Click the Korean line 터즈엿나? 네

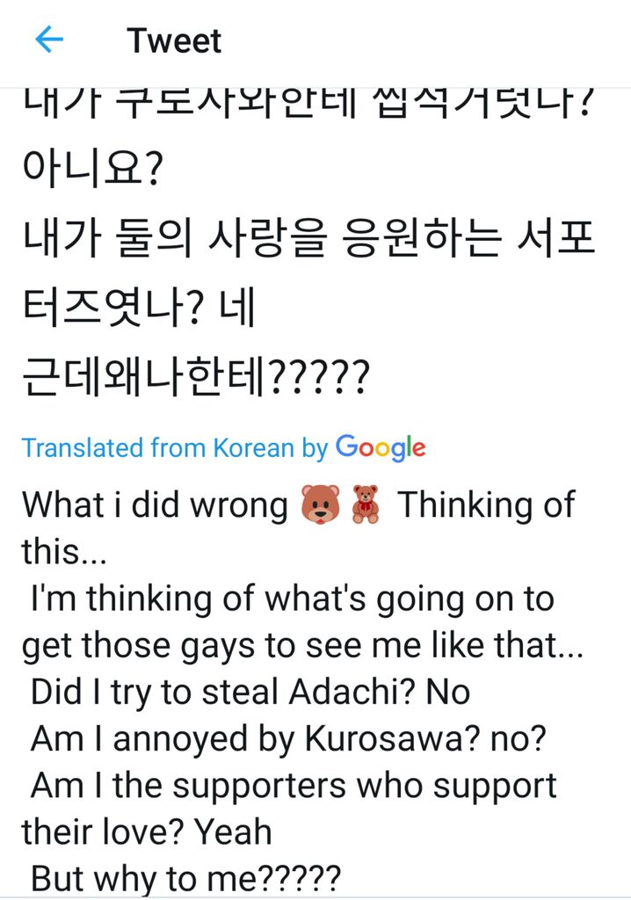pos(138,308)
